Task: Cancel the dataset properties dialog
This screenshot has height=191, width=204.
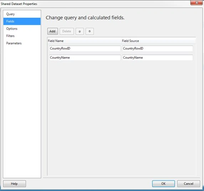Action: [x=189, y=184]
